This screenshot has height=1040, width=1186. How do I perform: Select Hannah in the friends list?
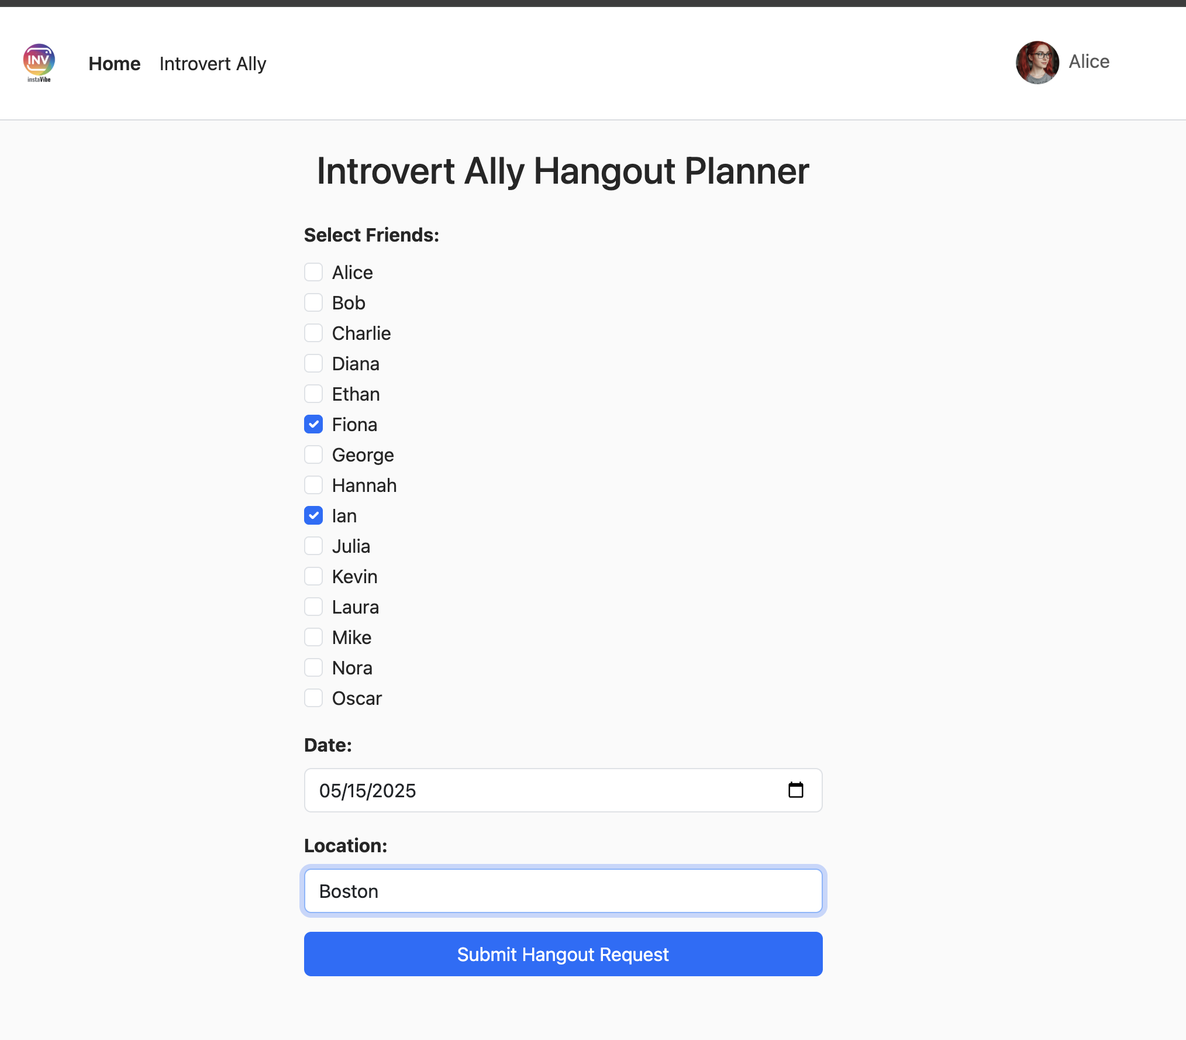[313, 485]
